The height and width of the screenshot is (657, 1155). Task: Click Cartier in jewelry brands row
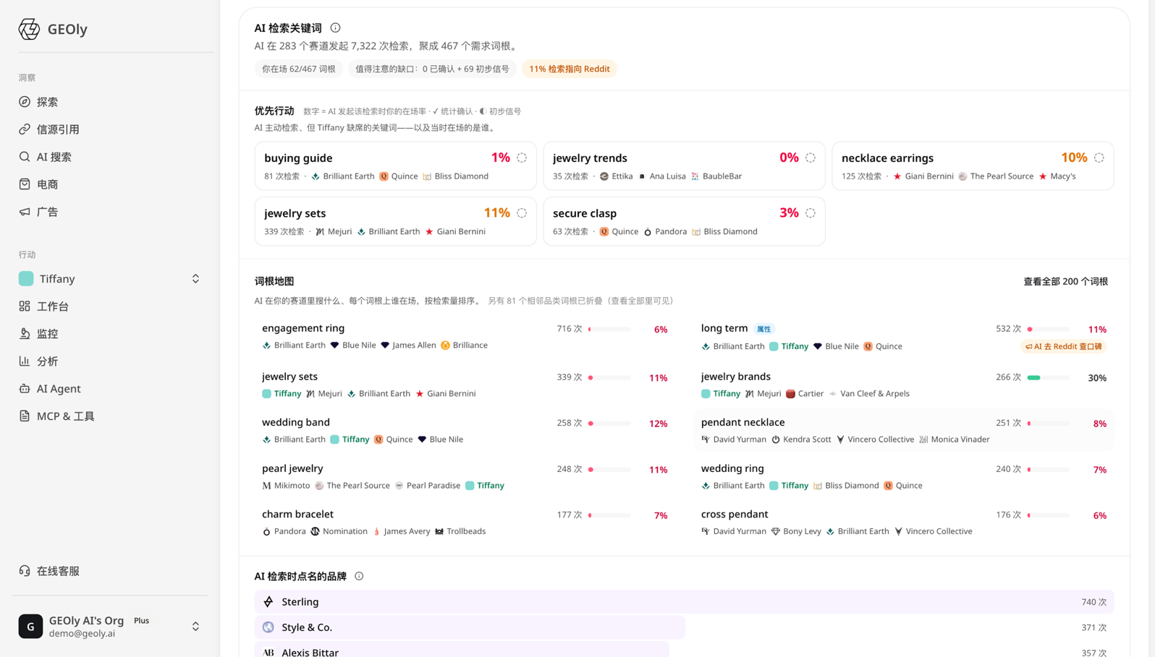(x=811, y=394)
